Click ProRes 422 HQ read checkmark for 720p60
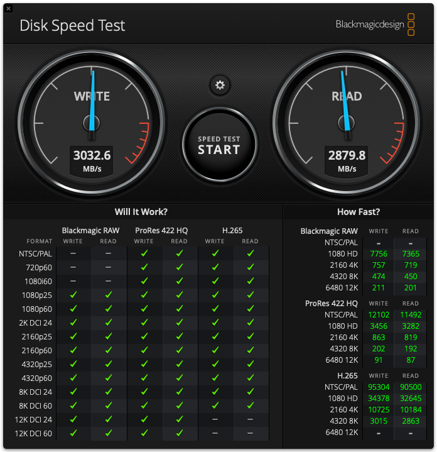Viewport: 437px width, 452px height. point(180,267)
